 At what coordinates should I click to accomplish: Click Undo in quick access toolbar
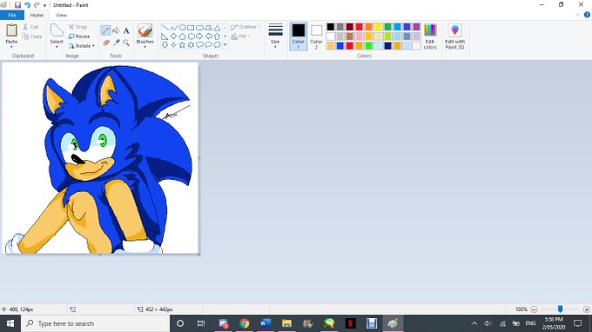pos(27,5)
